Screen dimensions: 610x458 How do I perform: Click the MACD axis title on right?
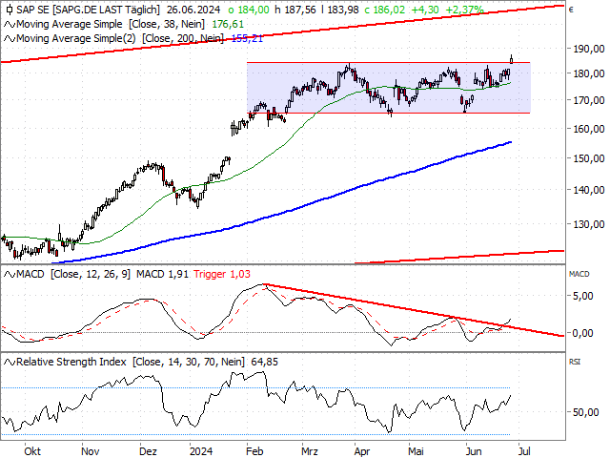pyautogui.click(x=579, y=274)
